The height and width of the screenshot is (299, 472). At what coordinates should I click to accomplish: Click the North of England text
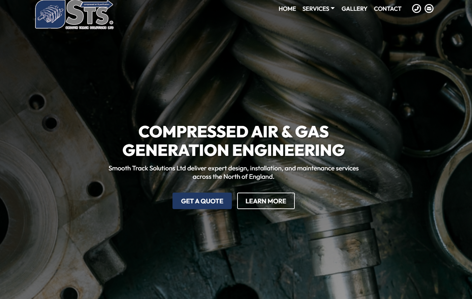tap(249, 177)
